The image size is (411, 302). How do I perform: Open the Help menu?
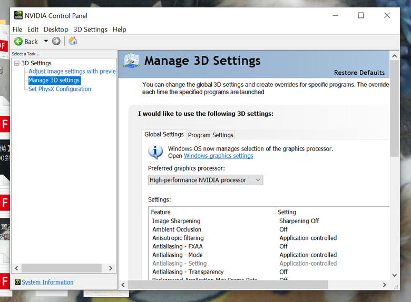pyautogui.click(x=120, y=29)
